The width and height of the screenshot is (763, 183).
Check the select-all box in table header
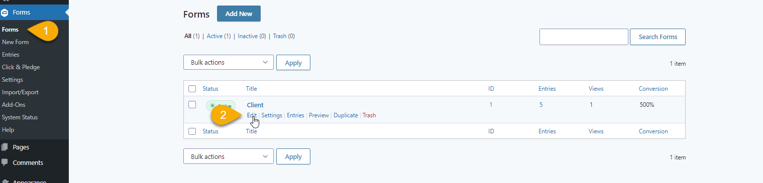[x=192, y=89]
